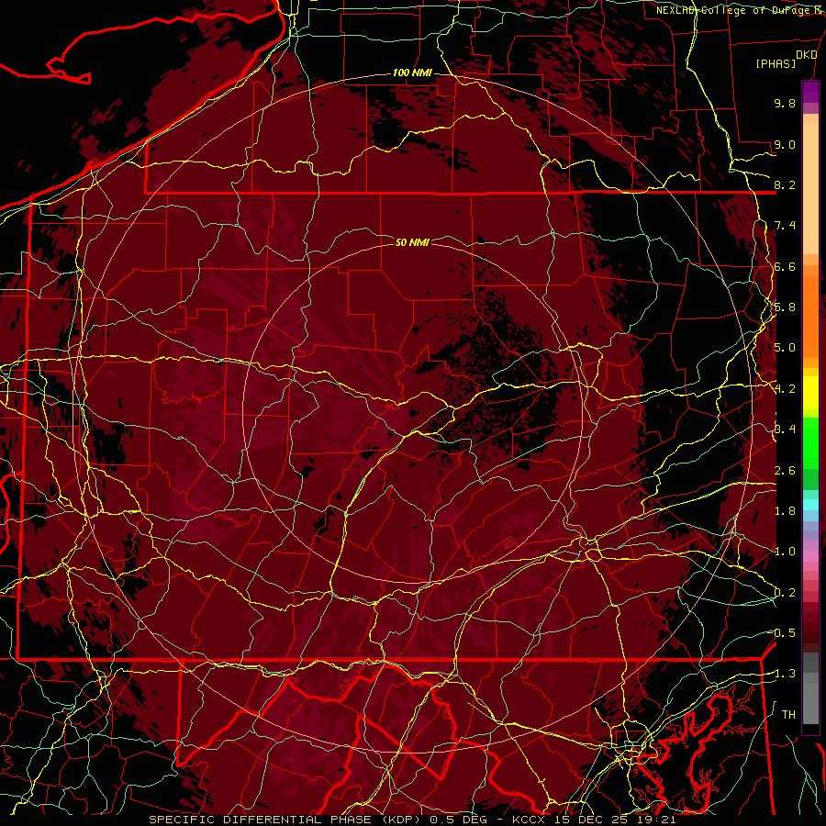Click the 7.4 value on the color scale
Screen dimensions: 826x826
[x=785, y=226]
